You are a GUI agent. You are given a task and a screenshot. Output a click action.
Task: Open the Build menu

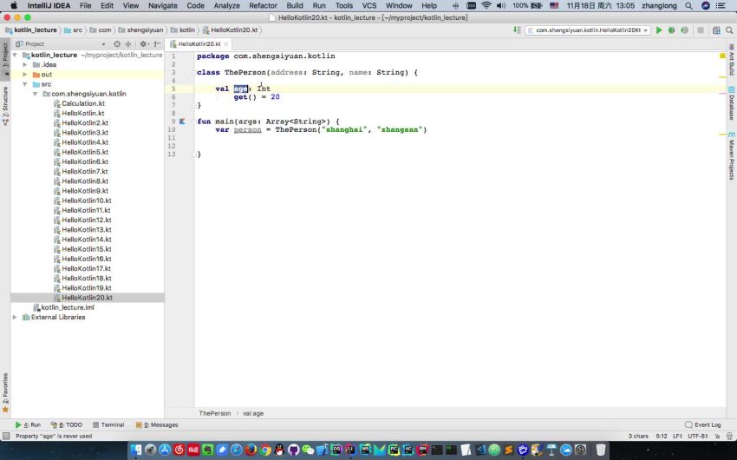tap(295, 6)
